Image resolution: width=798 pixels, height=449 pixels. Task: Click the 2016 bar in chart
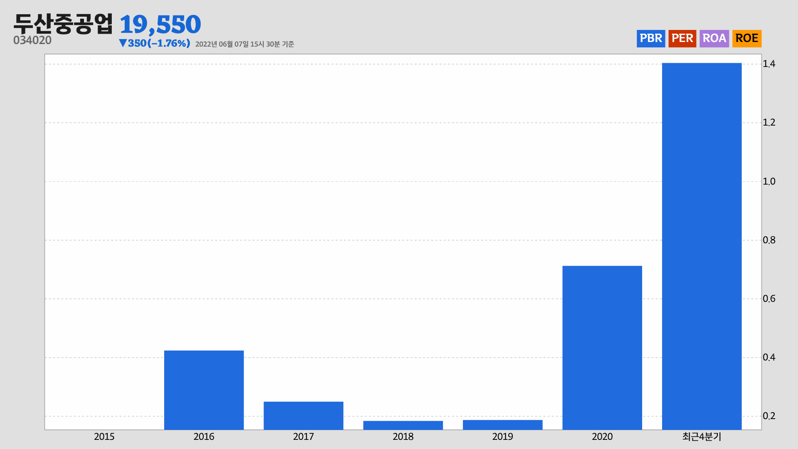click(204, 390)
